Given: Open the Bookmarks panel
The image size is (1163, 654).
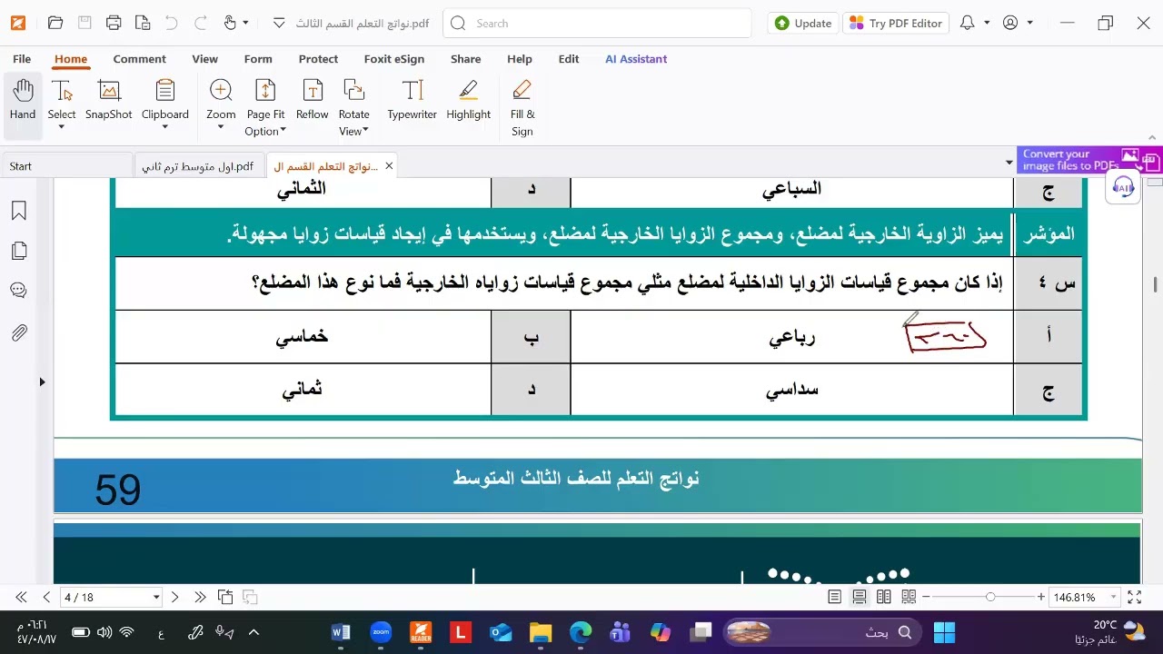Looking at the screenshot, I should (x=18, y=211).
